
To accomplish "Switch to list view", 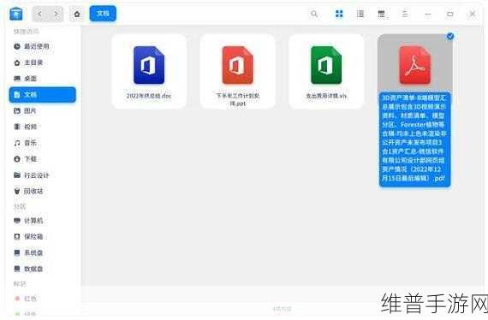I will (x=360, y=14).
